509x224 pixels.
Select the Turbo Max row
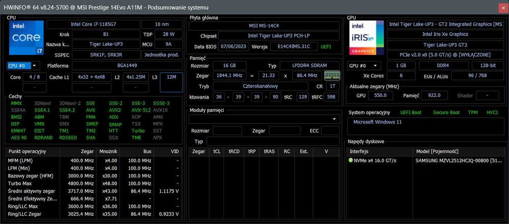click(x=94, y=183)
